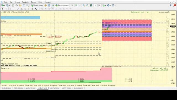
Task: Open the Вставка menu
Action: [17, 2]
